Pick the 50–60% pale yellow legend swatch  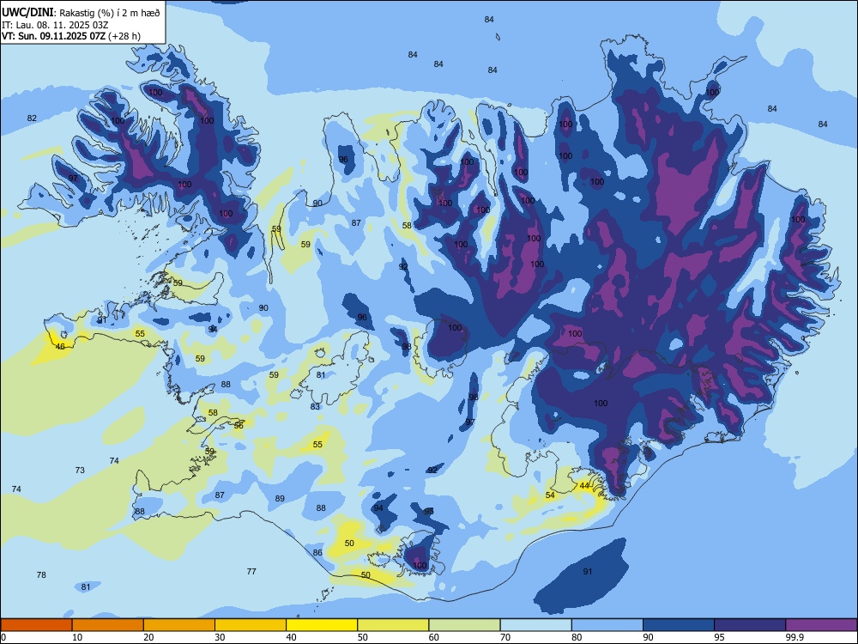coord(393,625)
